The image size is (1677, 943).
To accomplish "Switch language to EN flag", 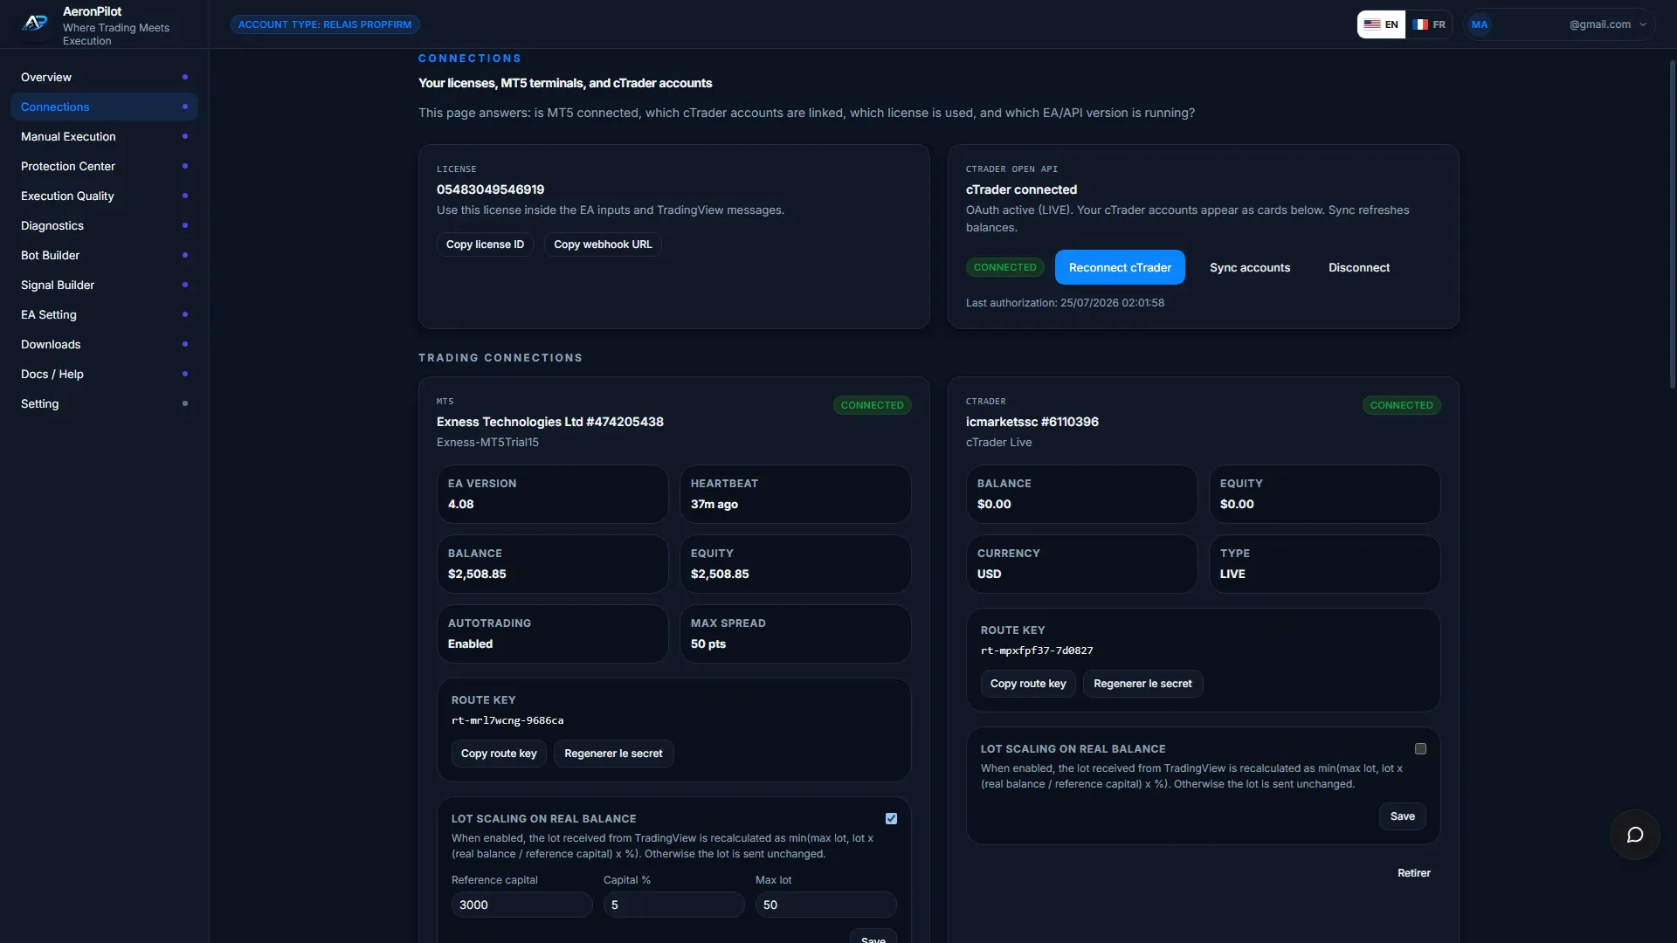I will tap(1381, 24).
